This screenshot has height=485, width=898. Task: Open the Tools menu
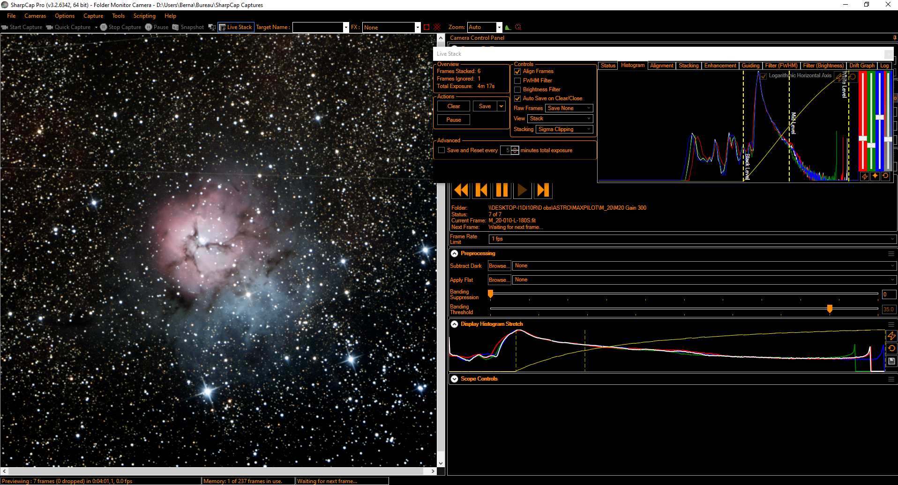pyautogui.click(x=118, y=16)
